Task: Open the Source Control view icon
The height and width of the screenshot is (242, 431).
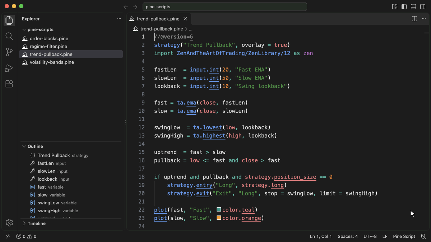Action: (9, 52)
